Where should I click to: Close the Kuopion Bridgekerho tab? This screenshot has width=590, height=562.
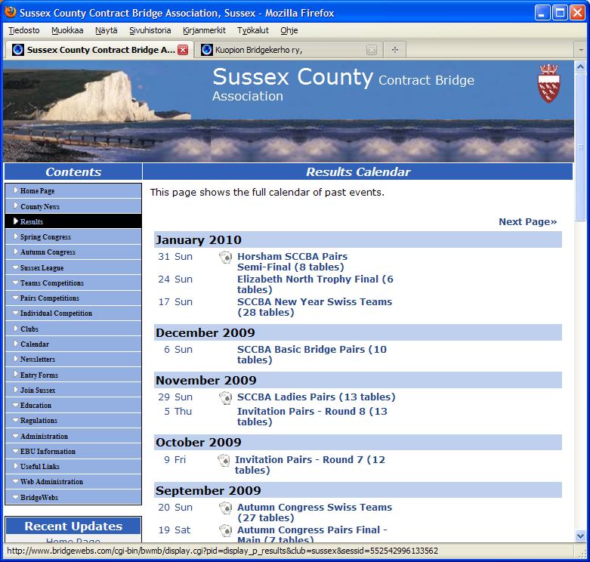[x=372, y=50]
